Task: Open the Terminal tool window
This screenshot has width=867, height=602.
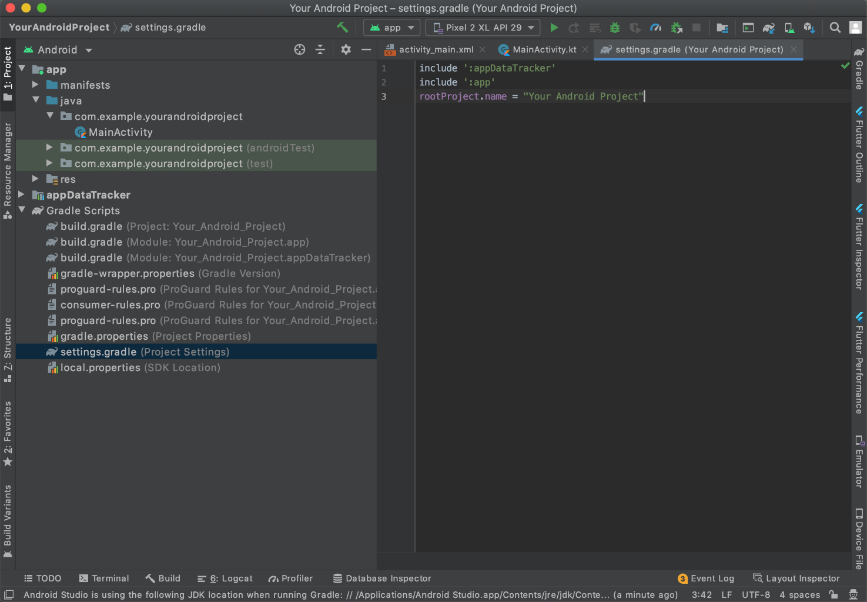Action: tap(104, 578)
